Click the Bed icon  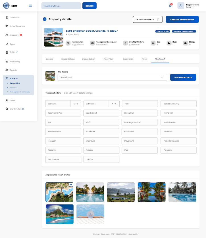[153, 43]
